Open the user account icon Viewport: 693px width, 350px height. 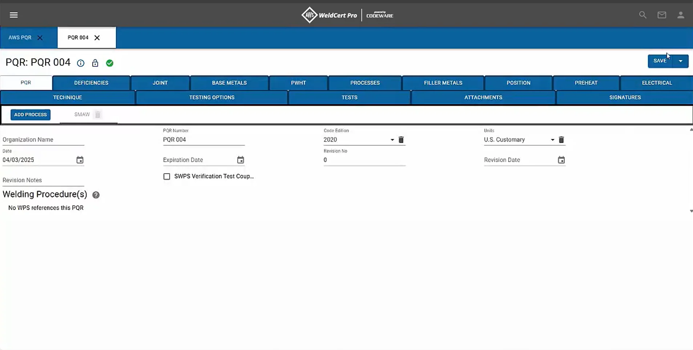(x=680, y=15)
